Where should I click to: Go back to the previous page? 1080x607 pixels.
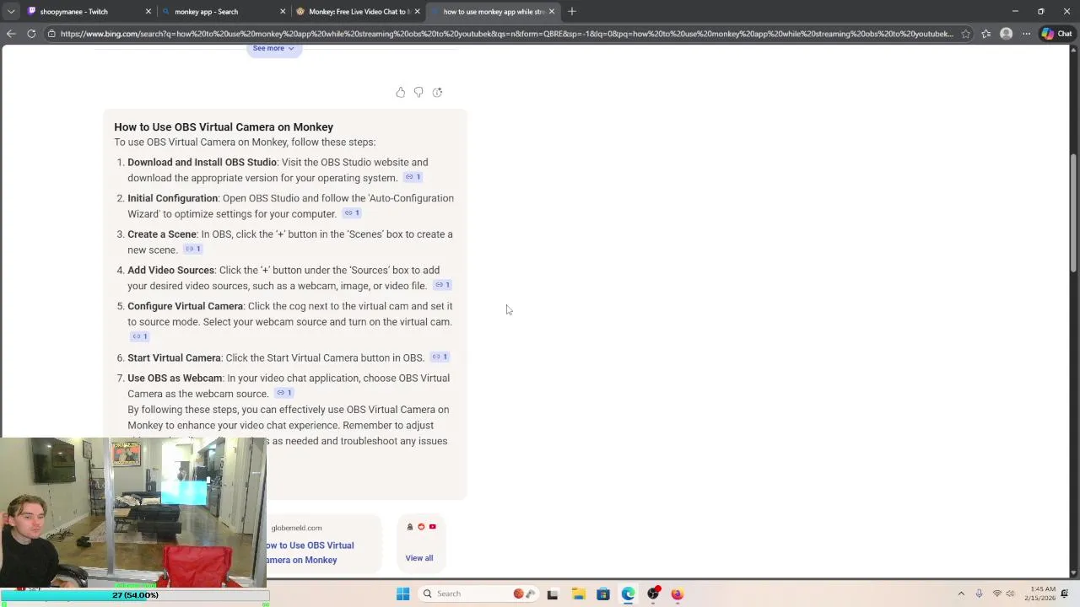pos(11,34)
